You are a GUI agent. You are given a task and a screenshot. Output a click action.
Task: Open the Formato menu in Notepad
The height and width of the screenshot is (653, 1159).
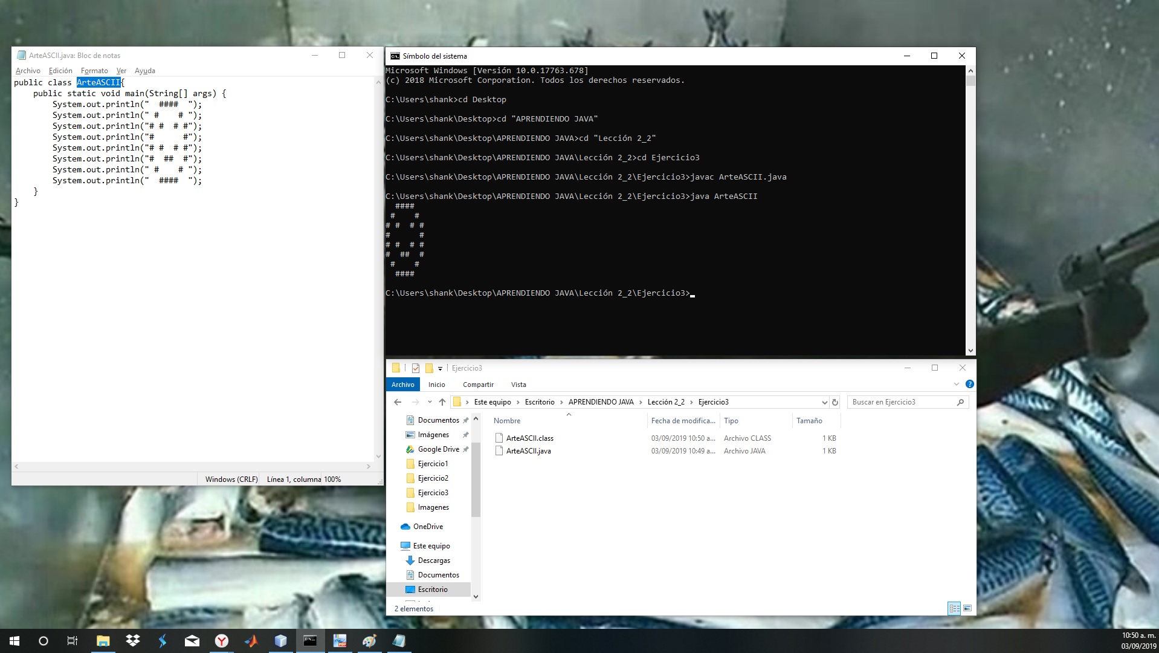[94, 71]
